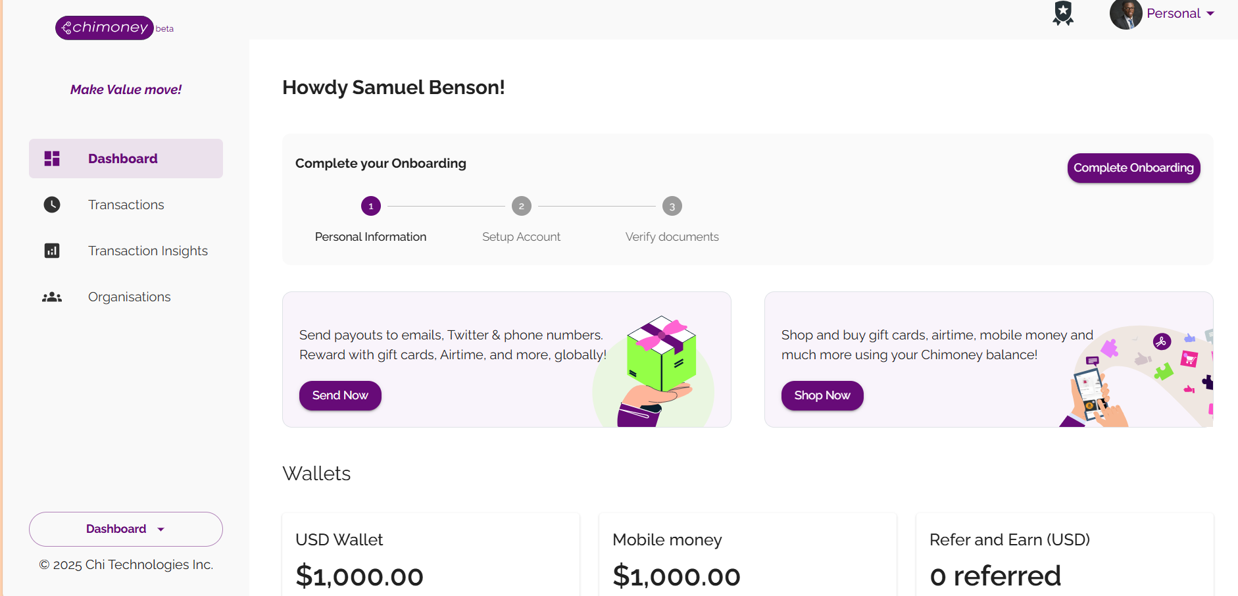Click the Complete Onboarding button
Screen dimensions: 1238x596
[1133, 168]
